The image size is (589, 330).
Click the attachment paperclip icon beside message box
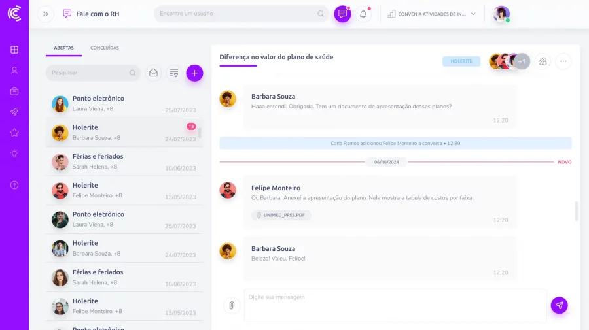[231, 305]
